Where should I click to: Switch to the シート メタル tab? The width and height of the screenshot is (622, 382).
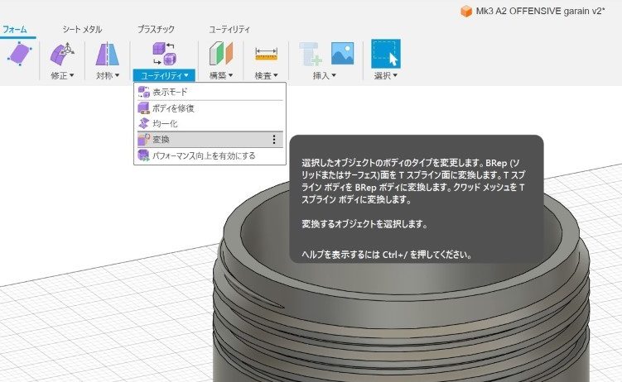click(x=81, y=29)
